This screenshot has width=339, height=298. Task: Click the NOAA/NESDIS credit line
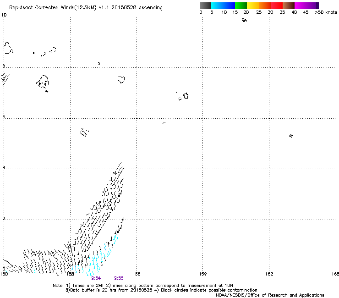click(270, 295)
